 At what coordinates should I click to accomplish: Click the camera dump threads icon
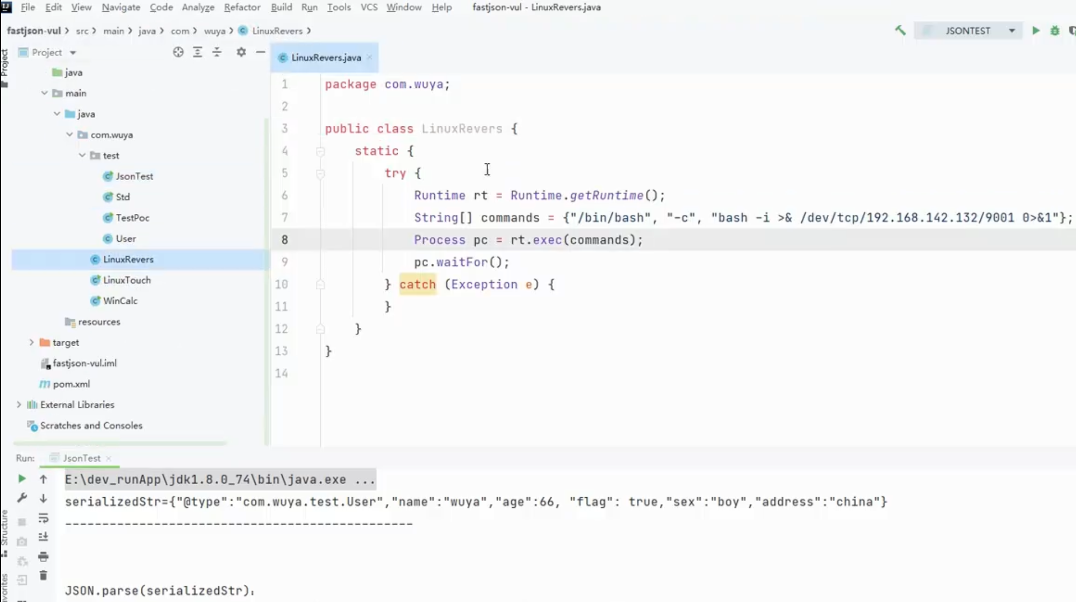tap(21, 541)
